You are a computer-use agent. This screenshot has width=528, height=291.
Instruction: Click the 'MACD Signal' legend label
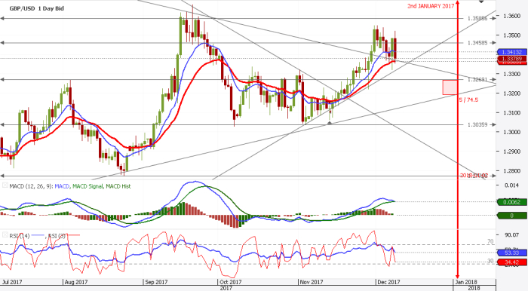pyautogui.click(x=87, y=186)
